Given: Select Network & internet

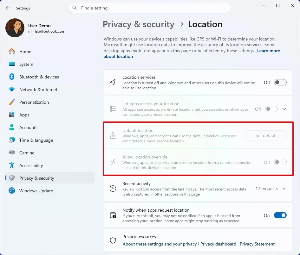Looking at the screenshot, I should coord(50,89).
